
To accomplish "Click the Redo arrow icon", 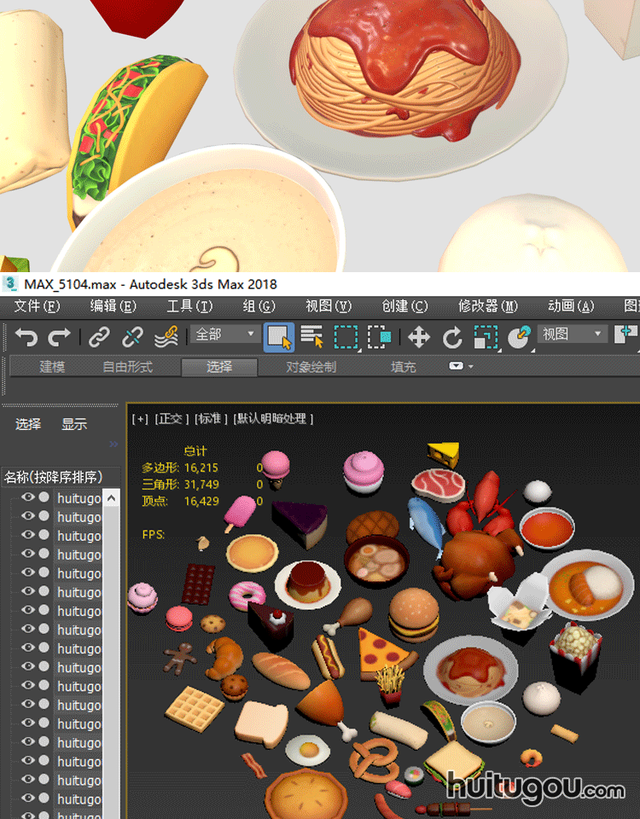I will [x=59, y=337].
